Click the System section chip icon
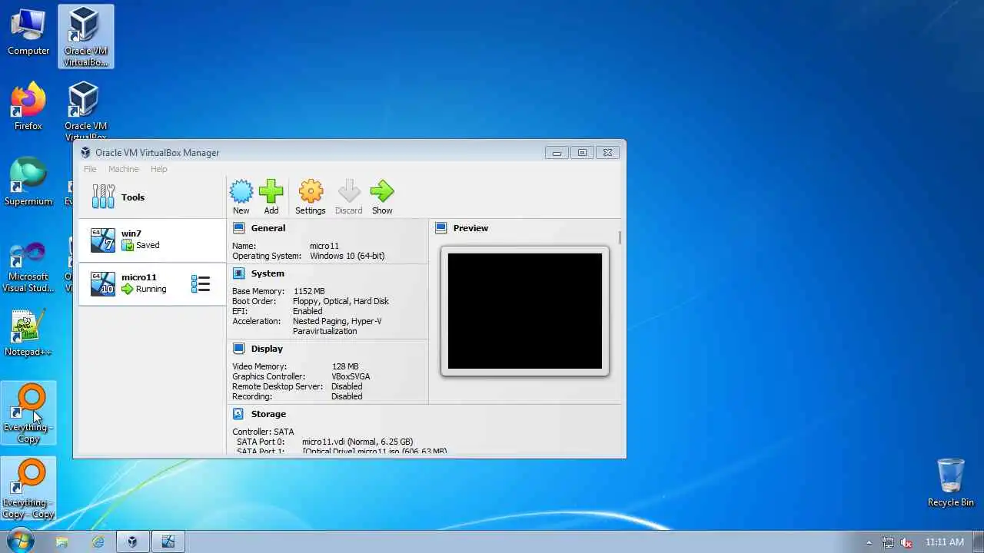984x553 pixels. pyautogui.click(x=238, y=273)
